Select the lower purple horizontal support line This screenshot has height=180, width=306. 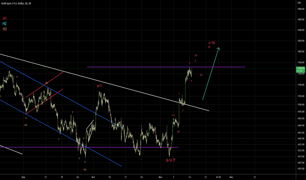click(x=89, y=147)
